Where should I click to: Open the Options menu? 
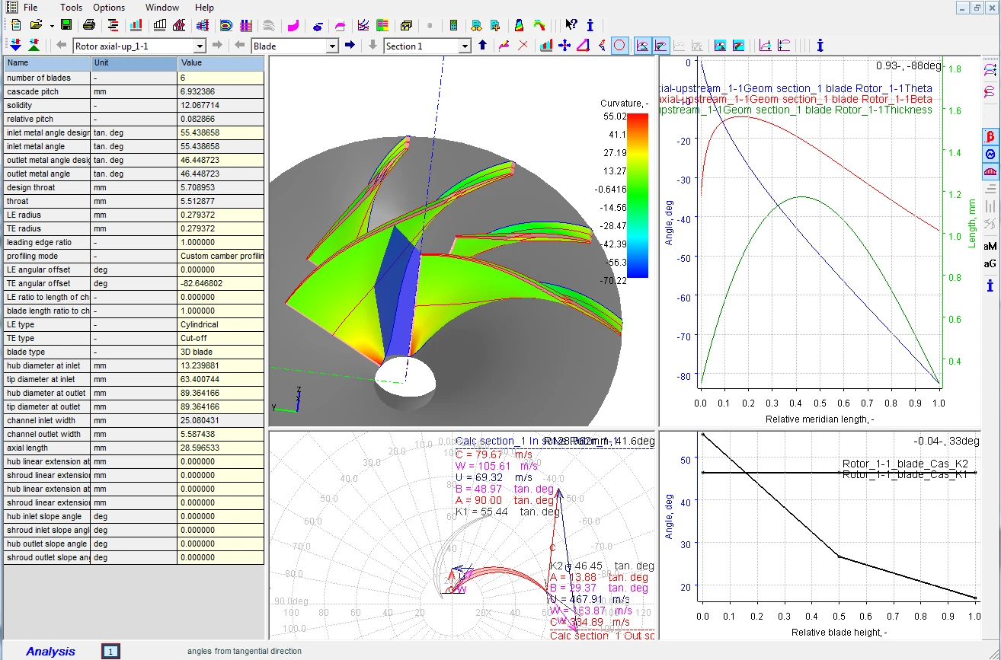coord(109,8)
